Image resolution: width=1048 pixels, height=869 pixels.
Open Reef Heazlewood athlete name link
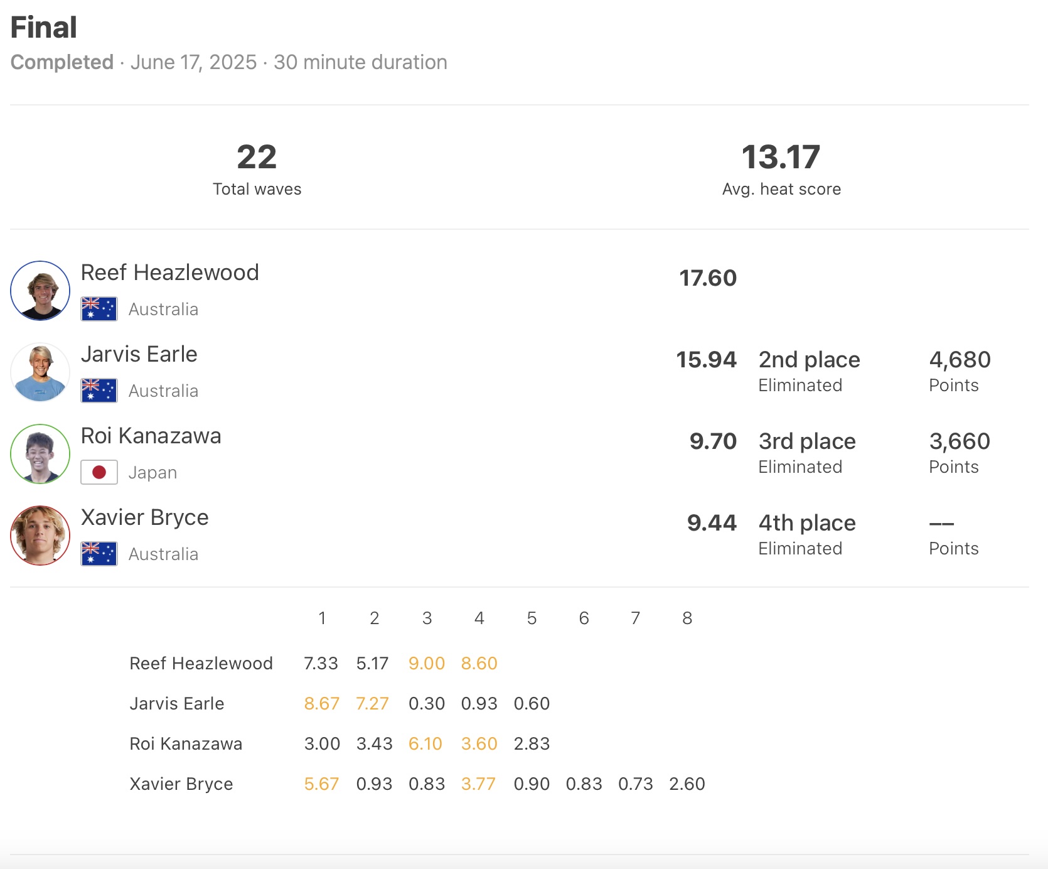coord(170,273)
